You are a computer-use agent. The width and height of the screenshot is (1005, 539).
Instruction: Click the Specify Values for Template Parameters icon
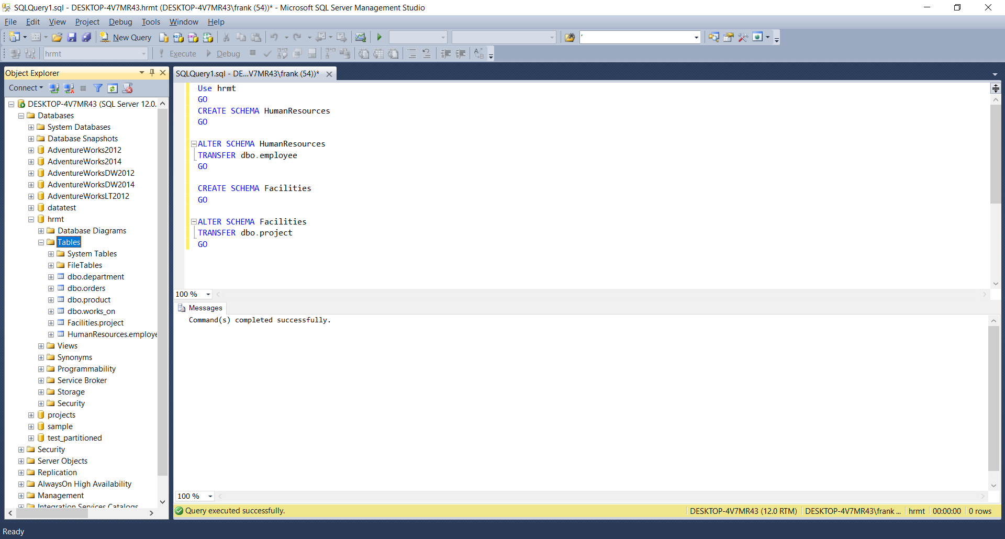tap(479, 53)
